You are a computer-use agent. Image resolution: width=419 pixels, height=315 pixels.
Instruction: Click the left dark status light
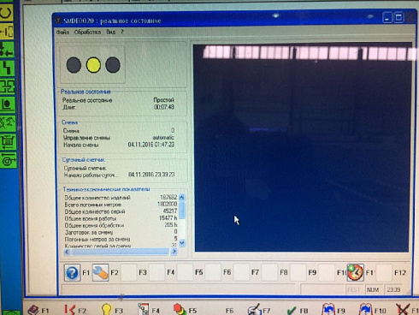74,65
